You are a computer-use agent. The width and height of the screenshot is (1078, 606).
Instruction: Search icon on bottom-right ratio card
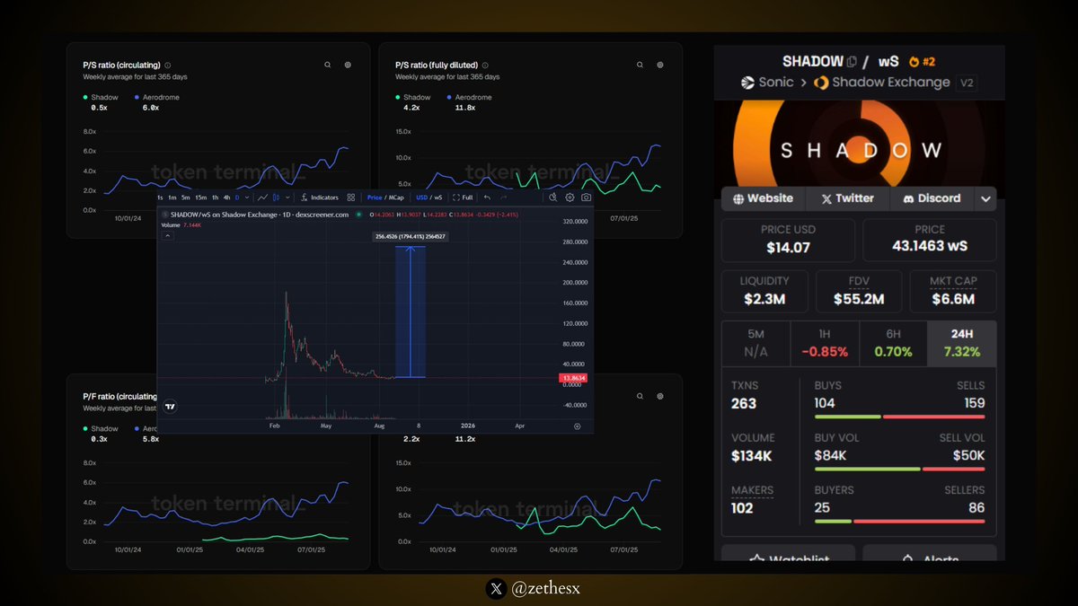click(x=640, y=396)
